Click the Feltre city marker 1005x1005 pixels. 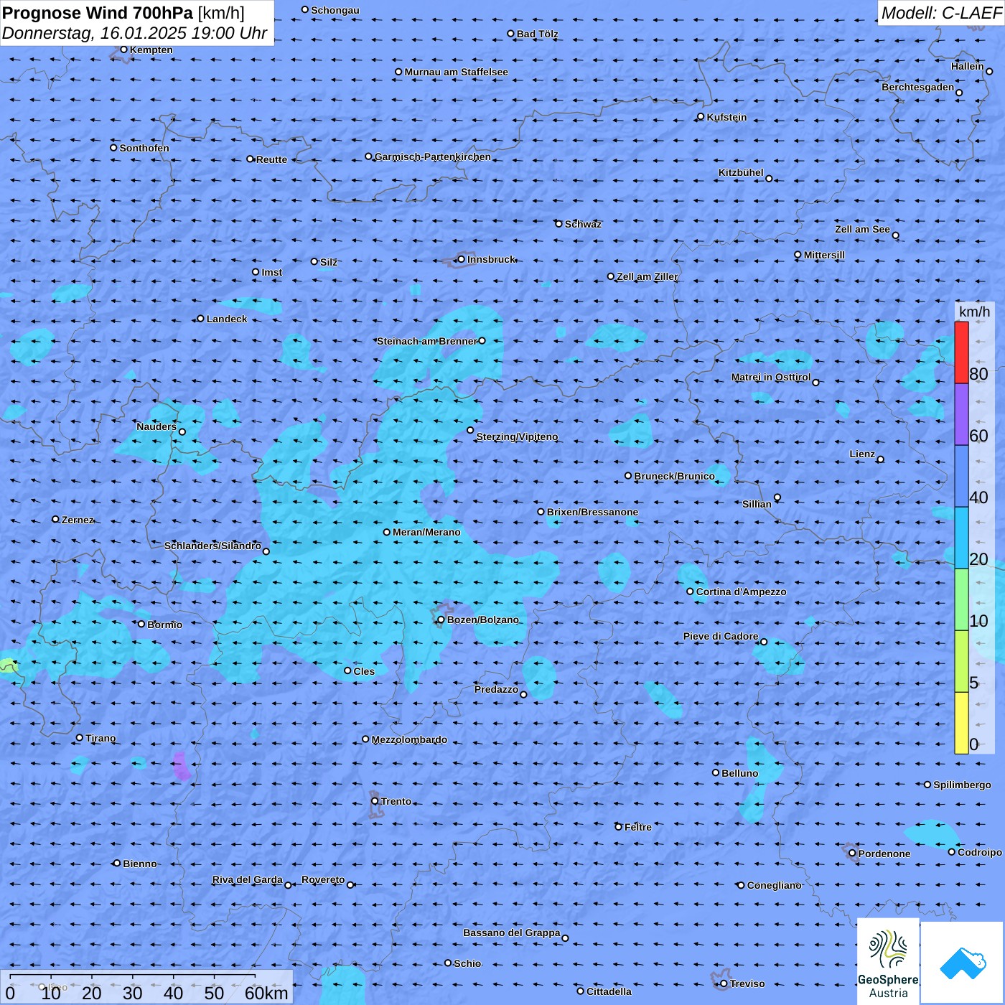tap(618, 827)
